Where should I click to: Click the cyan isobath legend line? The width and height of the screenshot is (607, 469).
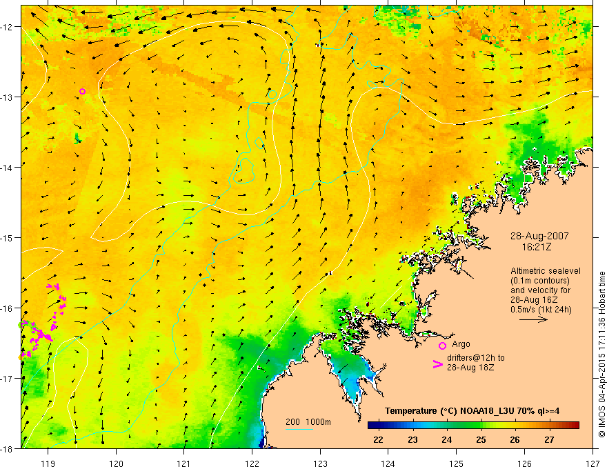(299, 429)
